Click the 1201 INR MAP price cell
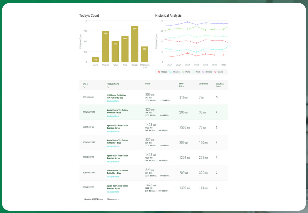The width and height of the screenshot is (308, 213). (x=184, y=158)
